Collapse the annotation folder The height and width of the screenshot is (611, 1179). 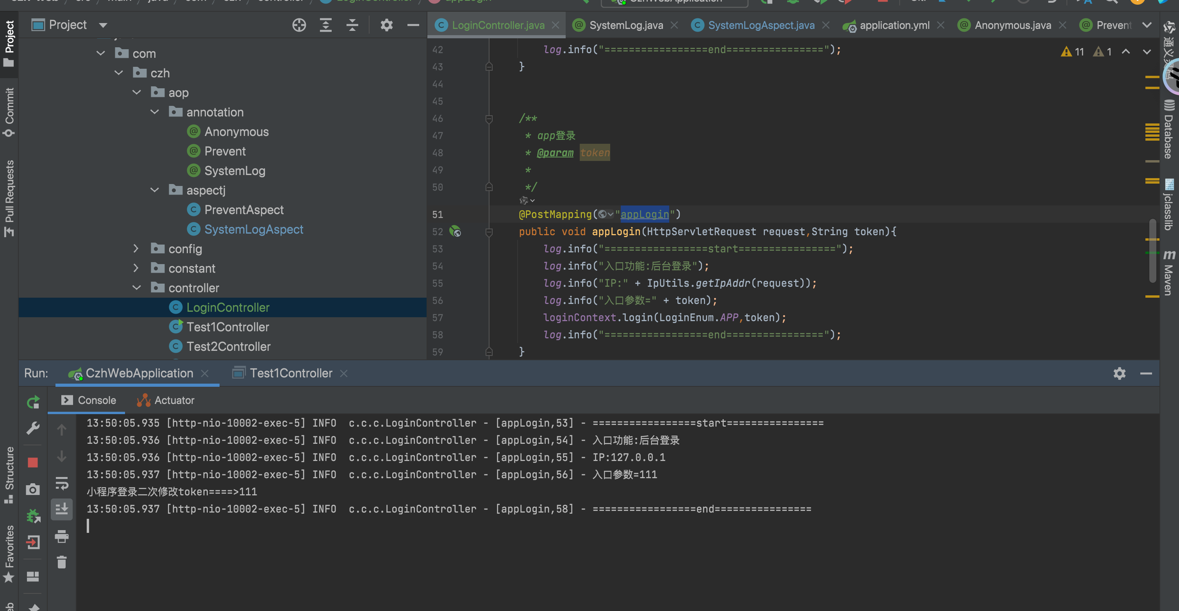coord(155,112)
